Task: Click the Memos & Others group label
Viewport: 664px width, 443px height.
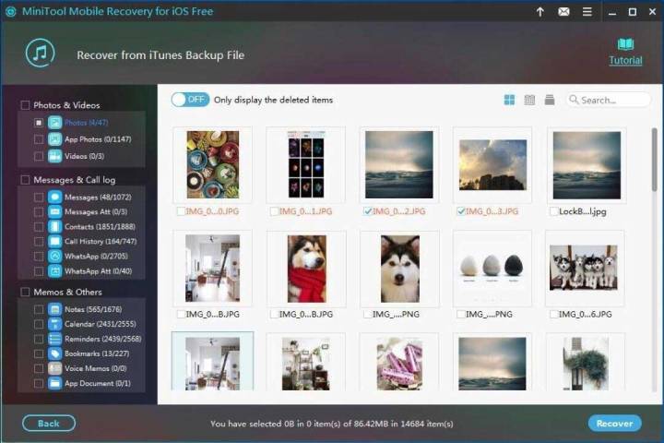Action: 67,292
